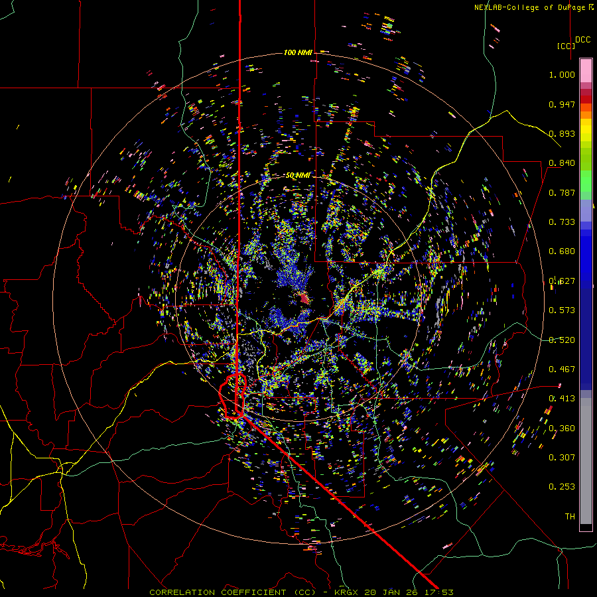Click the 0.360 scale value
The image size is (597, 597).
(x=562, y=429)
